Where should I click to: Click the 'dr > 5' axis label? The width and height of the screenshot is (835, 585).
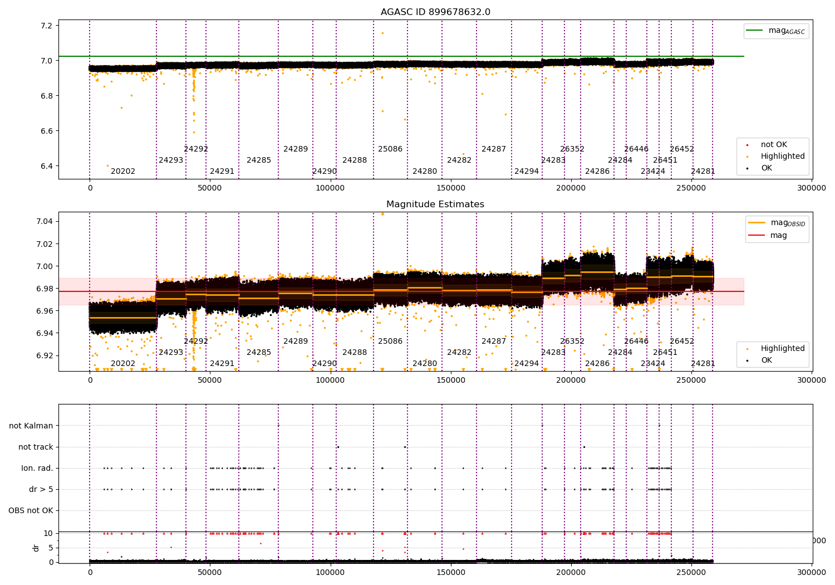41,489
